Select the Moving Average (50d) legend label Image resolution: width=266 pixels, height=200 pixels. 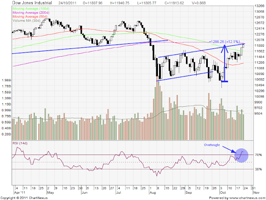[x=30, y=17]
